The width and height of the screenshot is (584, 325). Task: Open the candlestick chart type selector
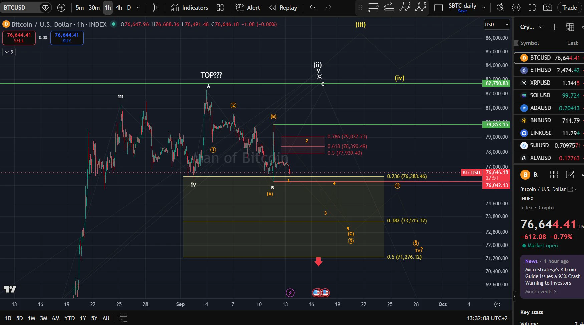[x=155, y=8]
